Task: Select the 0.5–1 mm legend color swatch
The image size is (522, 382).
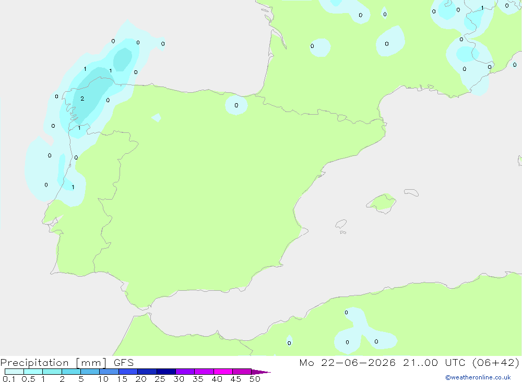Action: click(x=33, y=372)
